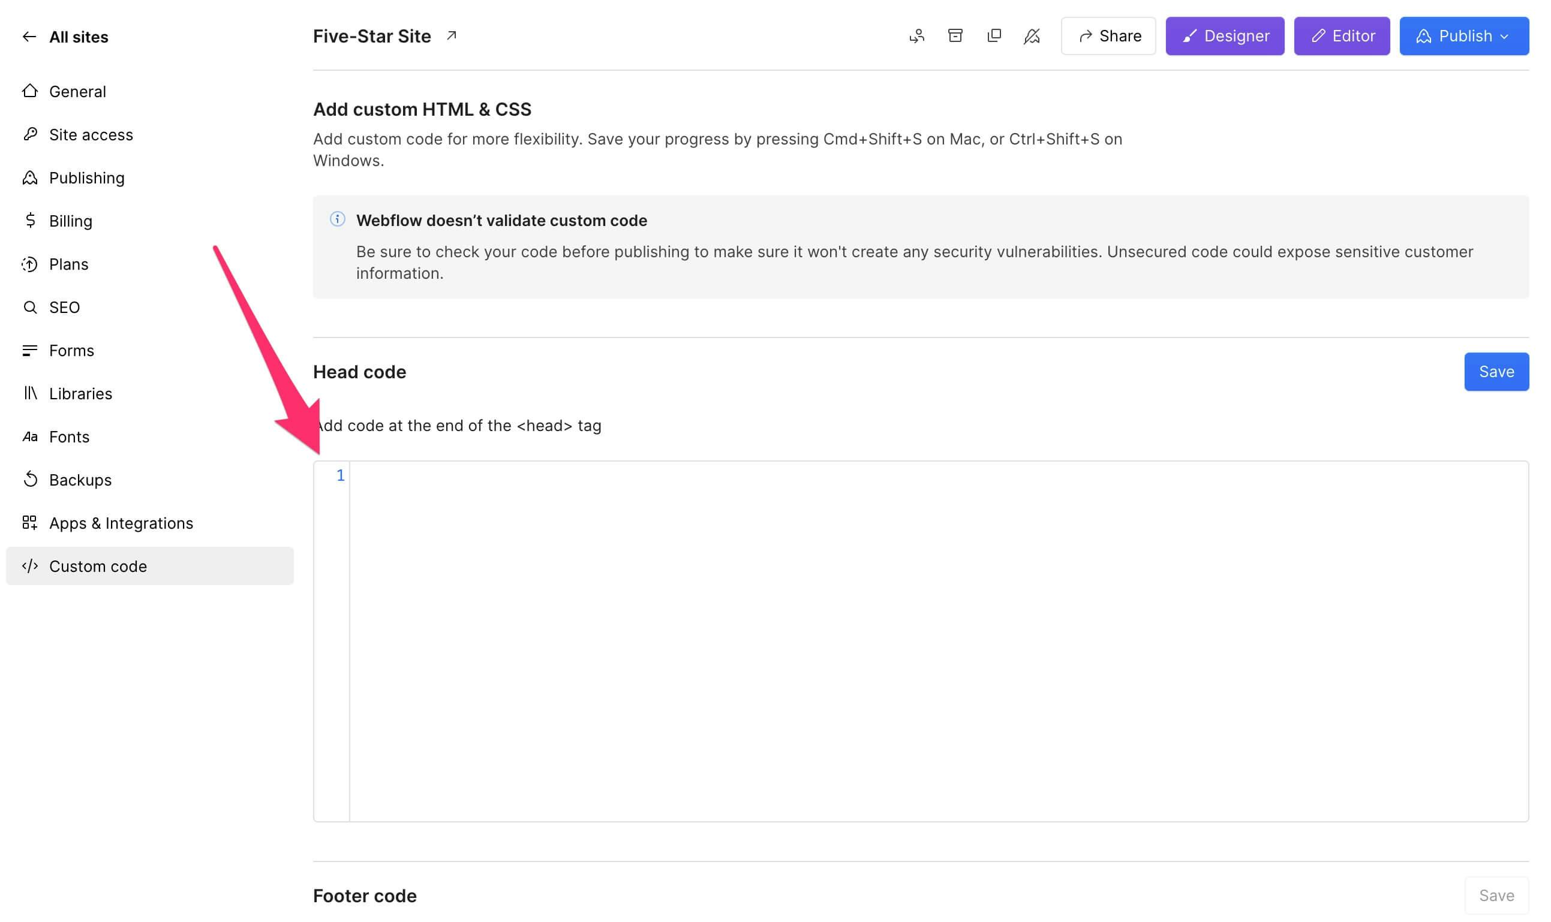Open SEO settings
1551x922 pixels.
click(x=149, y=307)
